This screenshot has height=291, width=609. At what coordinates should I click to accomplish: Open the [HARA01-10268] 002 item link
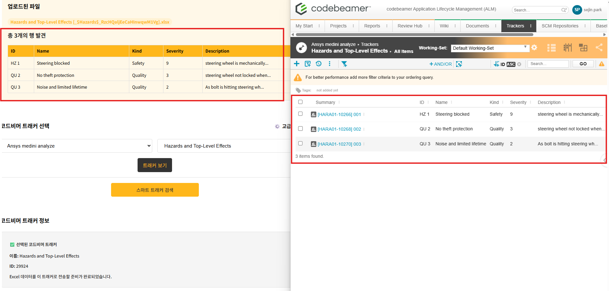(339, 129)
